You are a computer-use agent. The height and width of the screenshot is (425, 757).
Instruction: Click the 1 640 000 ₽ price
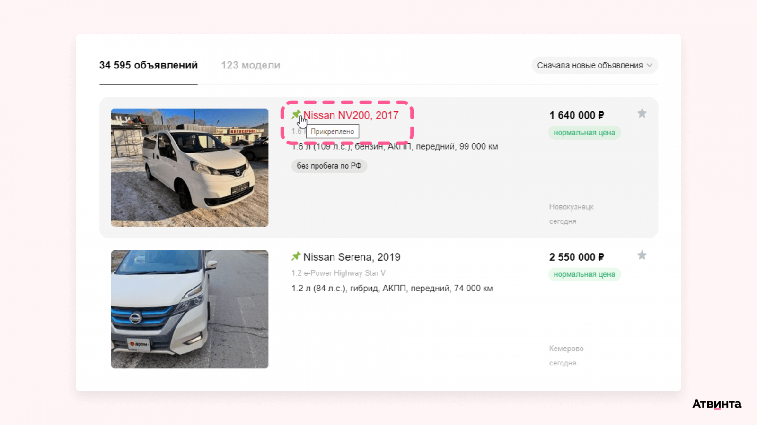coord(576,115)
